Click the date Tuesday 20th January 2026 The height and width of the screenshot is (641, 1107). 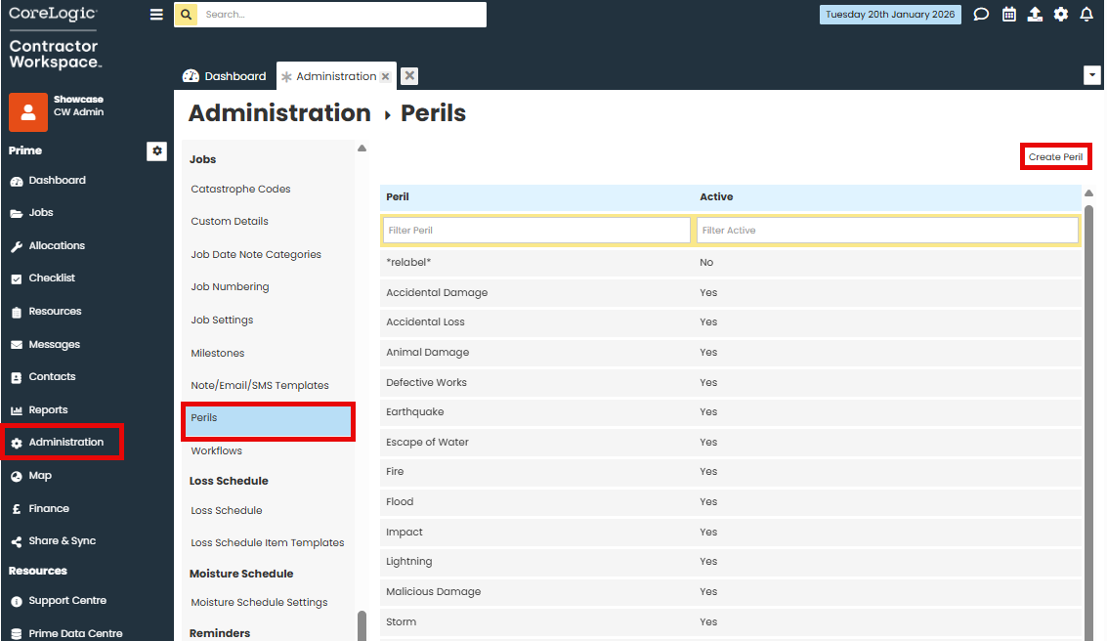(x=889, y=14)
